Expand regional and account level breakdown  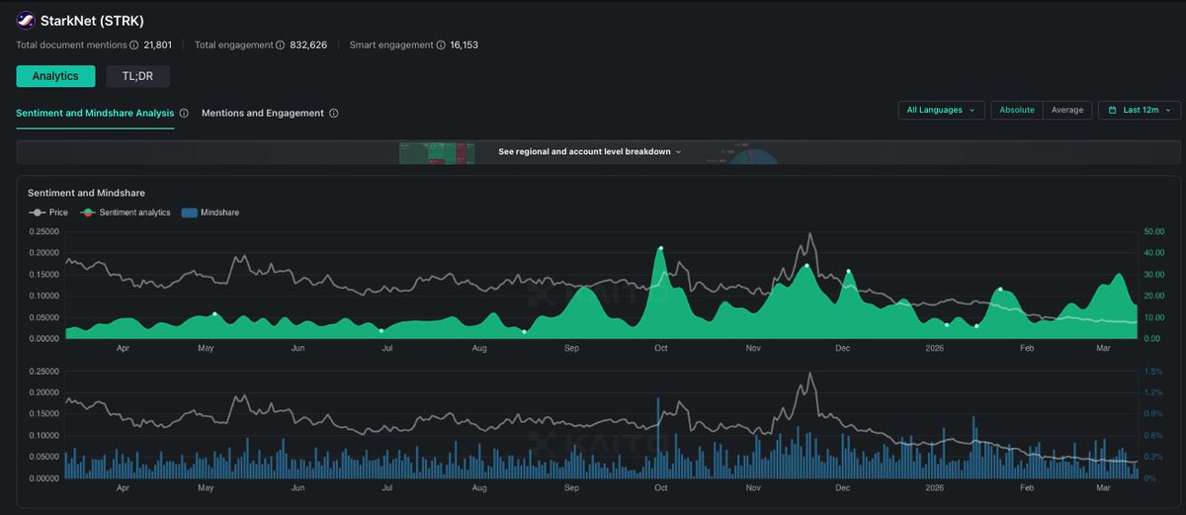tap(590, 152)
